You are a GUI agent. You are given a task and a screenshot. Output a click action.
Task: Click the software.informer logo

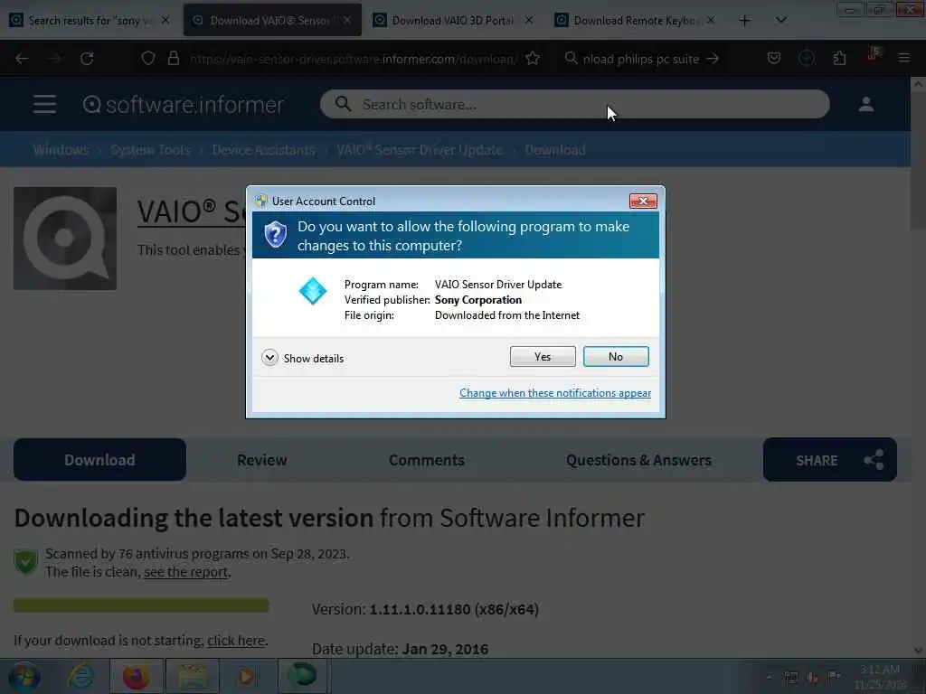click(183, 105)
